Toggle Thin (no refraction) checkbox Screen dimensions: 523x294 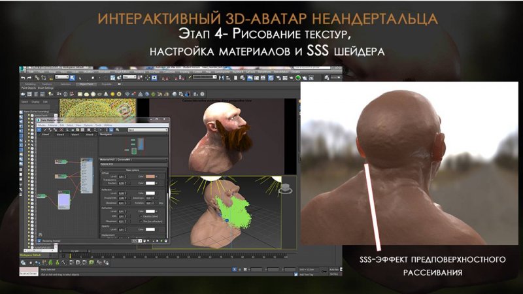pyautogui.click(x=141, y=221)
